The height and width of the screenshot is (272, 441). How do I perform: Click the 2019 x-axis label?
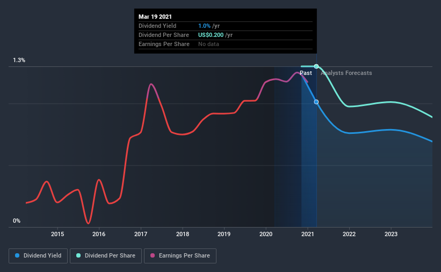click(224, 234)
